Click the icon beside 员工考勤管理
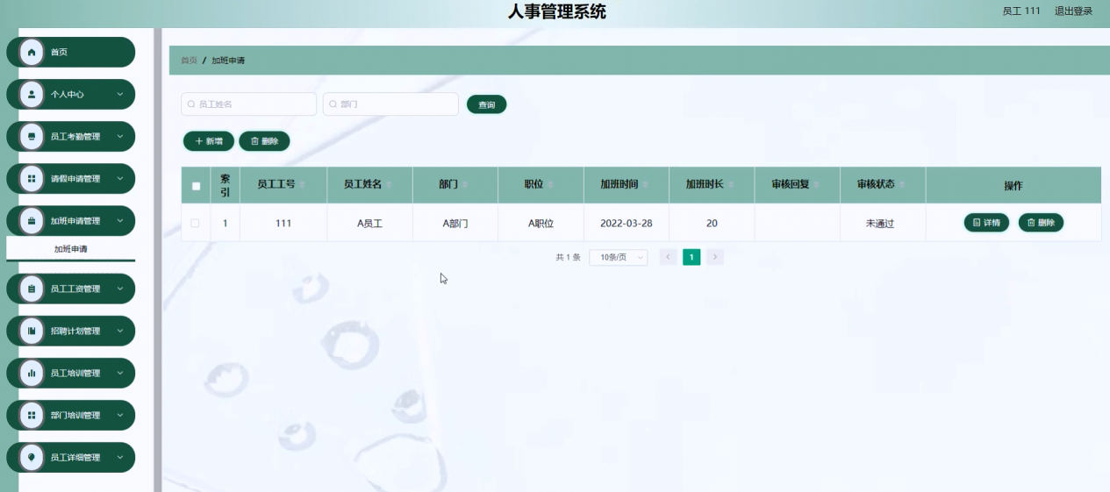 (32, 136)
